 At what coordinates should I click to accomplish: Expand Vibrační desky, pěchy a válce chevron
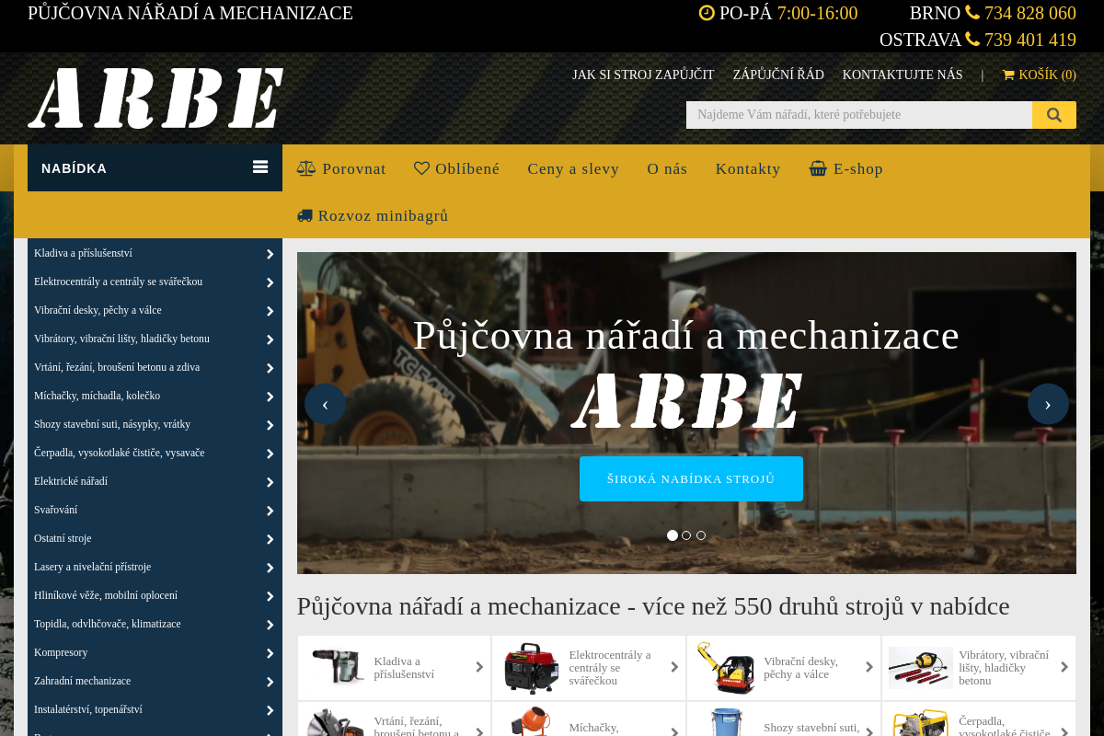pos(270,311)
